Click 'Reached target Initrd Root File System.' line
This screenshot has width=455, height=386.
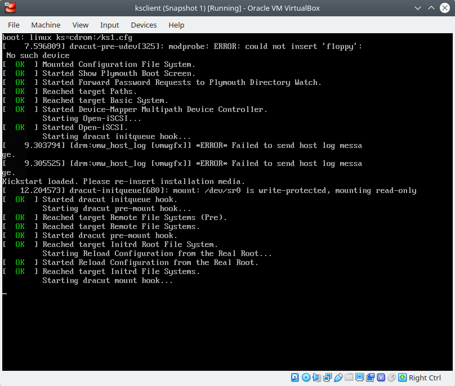click(110, 244)
